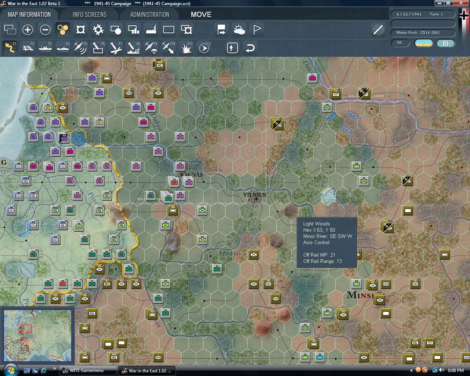The height and width of the screenshot is (376, 470).
Task: Select F11 explosion mode icon
Action: click(x=187, y=48)
